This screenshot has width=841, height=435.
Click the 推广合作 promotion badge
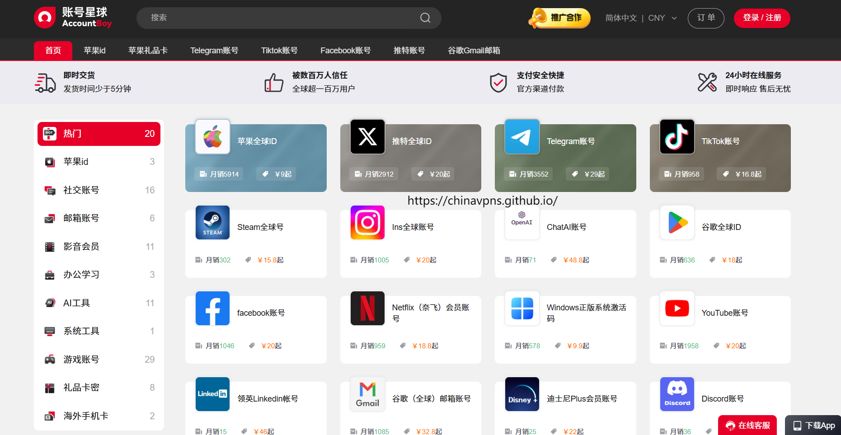pos(560,18)
